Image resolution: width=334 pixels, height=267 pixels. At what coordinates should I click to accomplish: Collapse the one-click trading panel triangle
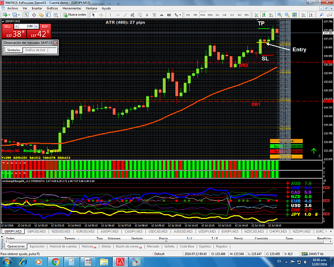3,21
